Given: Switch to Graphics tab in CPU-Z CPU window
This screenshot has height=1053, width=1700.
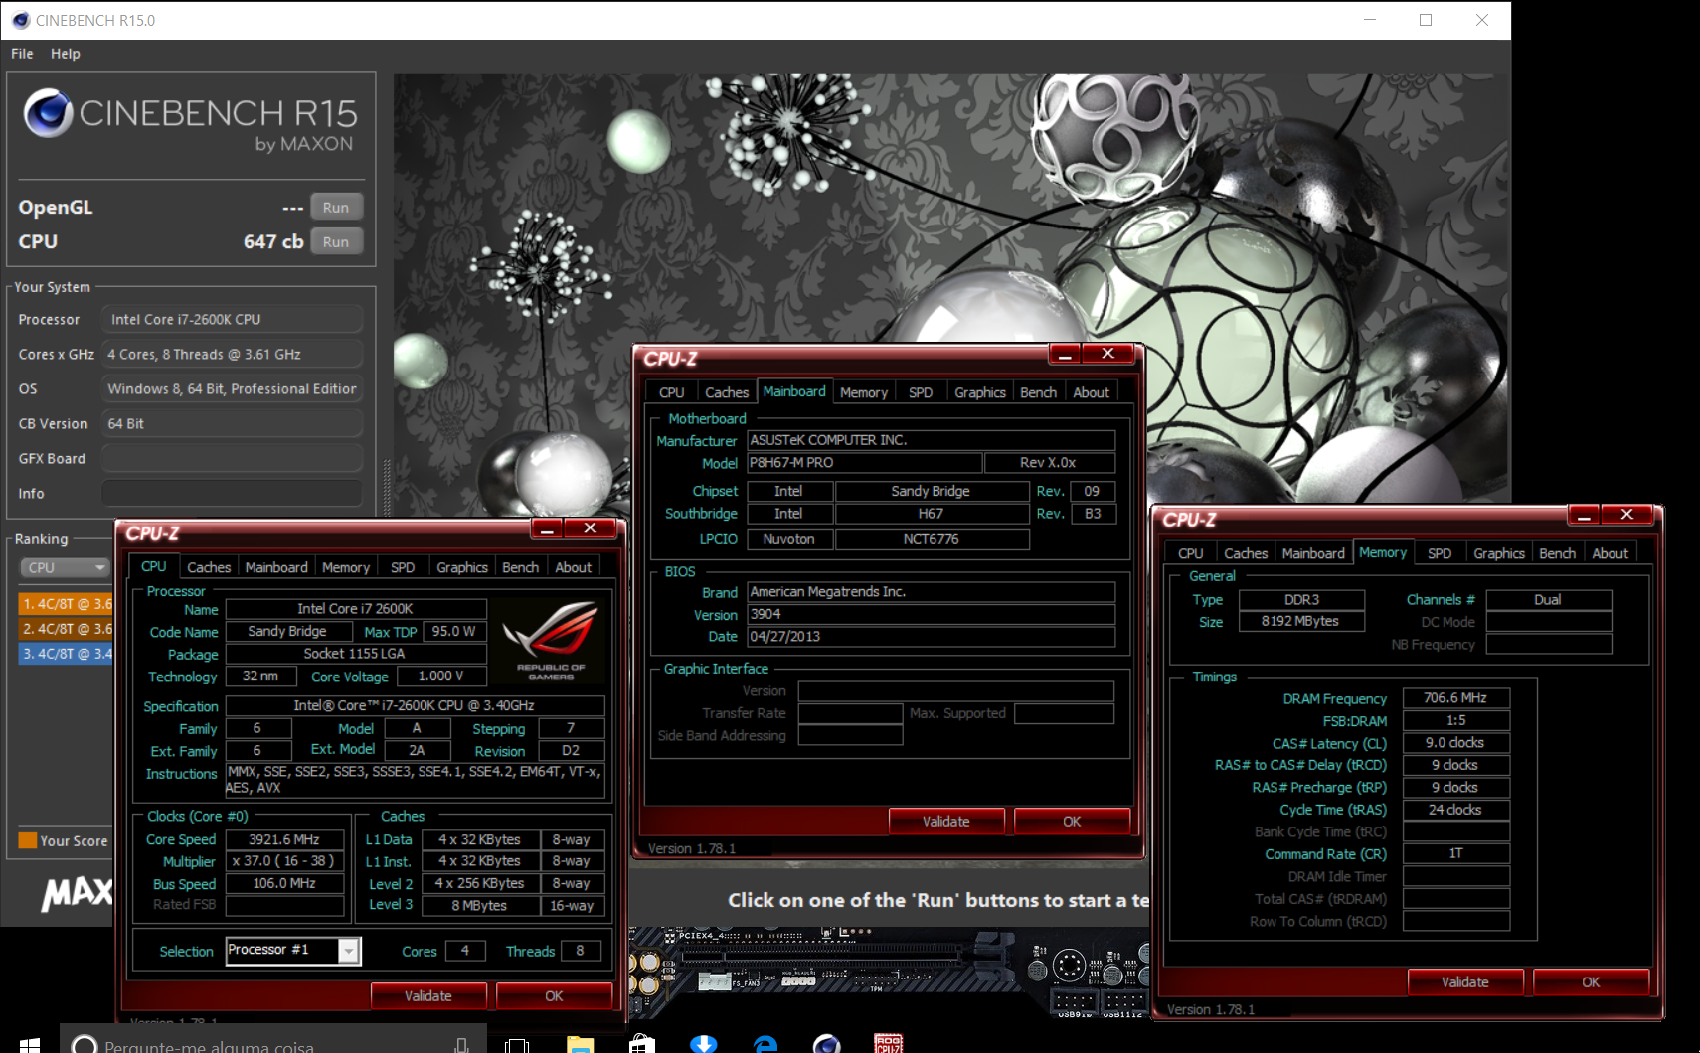Looking at the screenshot, I should click(462, 567).
